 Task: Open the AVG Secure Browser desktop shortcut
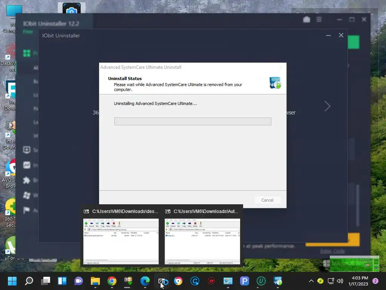coord(10,174)
